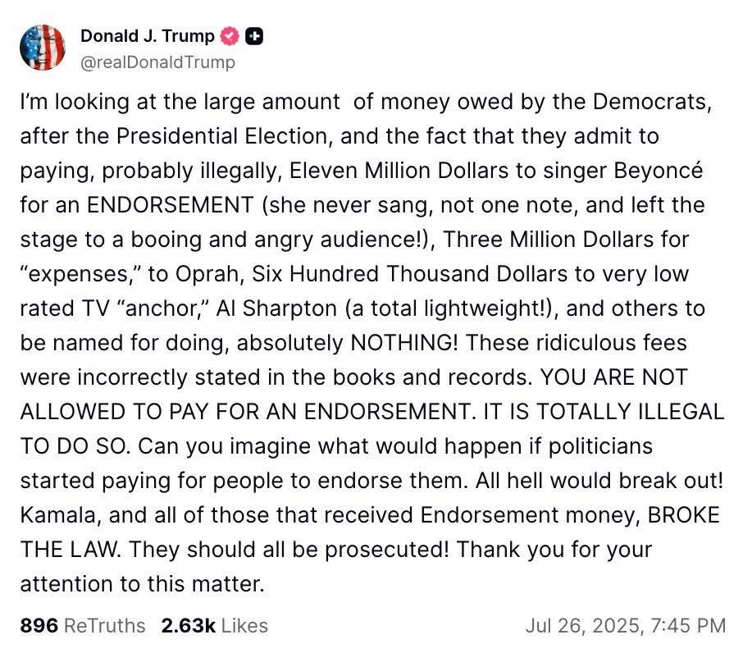Open the full post by clicking its body

click(369, 328)
